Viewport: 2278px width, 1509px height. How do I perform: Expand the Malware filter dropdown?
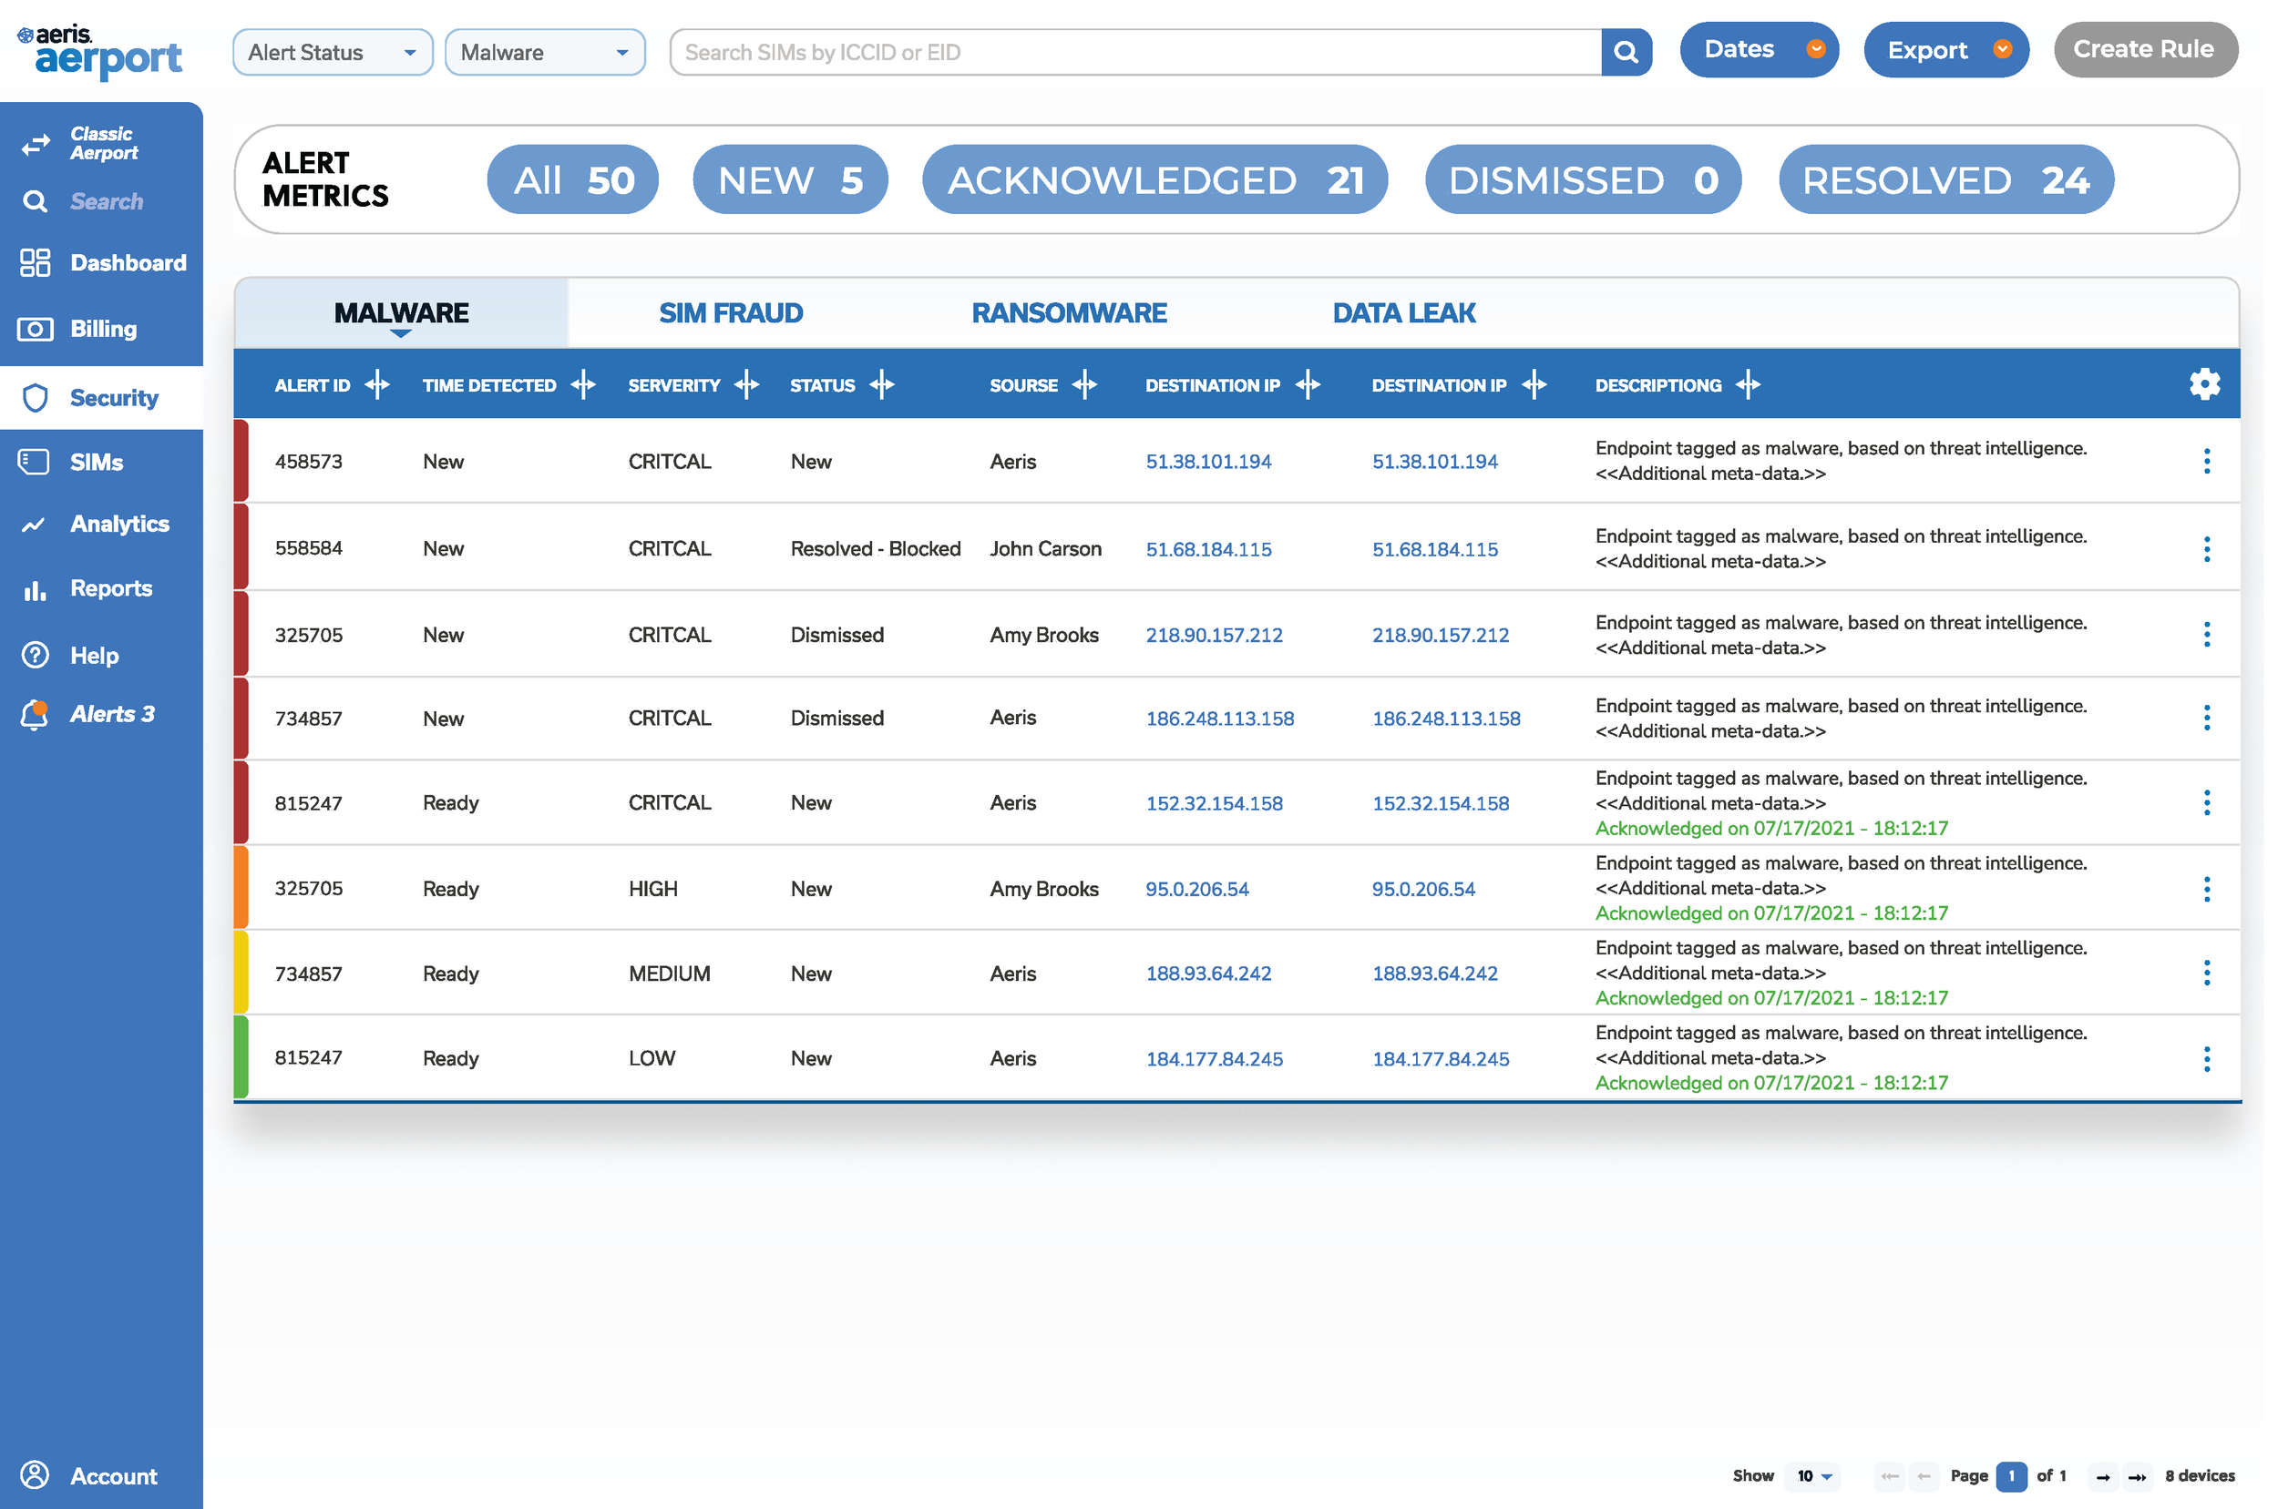pos(545,52)
